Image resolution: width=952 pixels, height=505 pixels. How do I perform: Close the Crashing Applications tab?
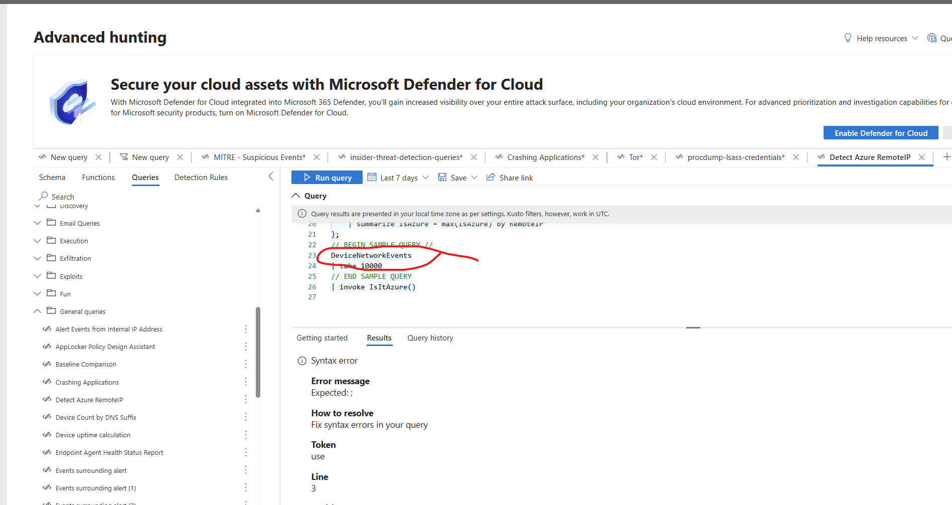[595, 157]
